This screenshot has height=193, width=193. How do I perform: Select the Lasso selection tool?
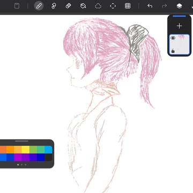[98, 6]
